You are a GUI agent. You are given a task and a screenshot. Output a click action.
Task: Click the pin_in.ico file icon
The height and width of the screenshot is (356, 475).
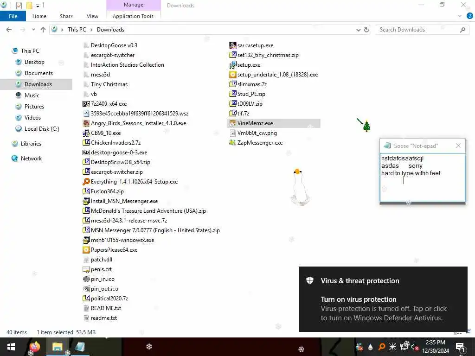(x=86, y=279)
